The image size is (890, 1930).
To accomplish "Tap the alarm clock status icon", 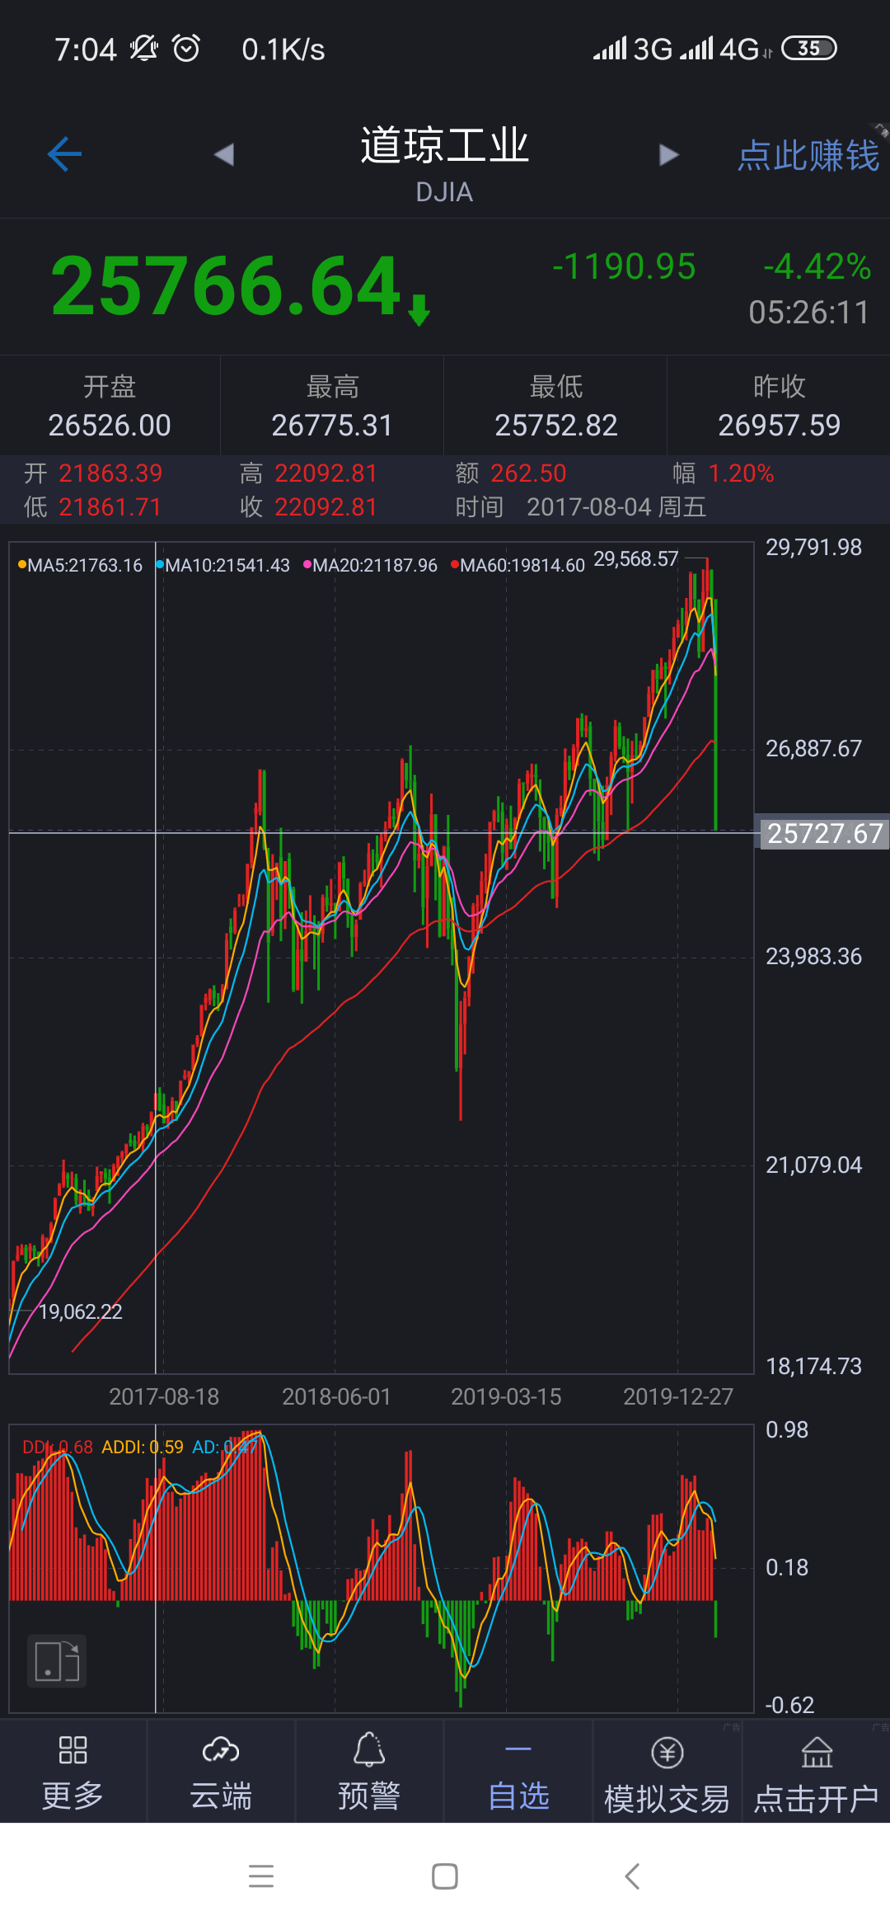I will (x=186, y=49).
